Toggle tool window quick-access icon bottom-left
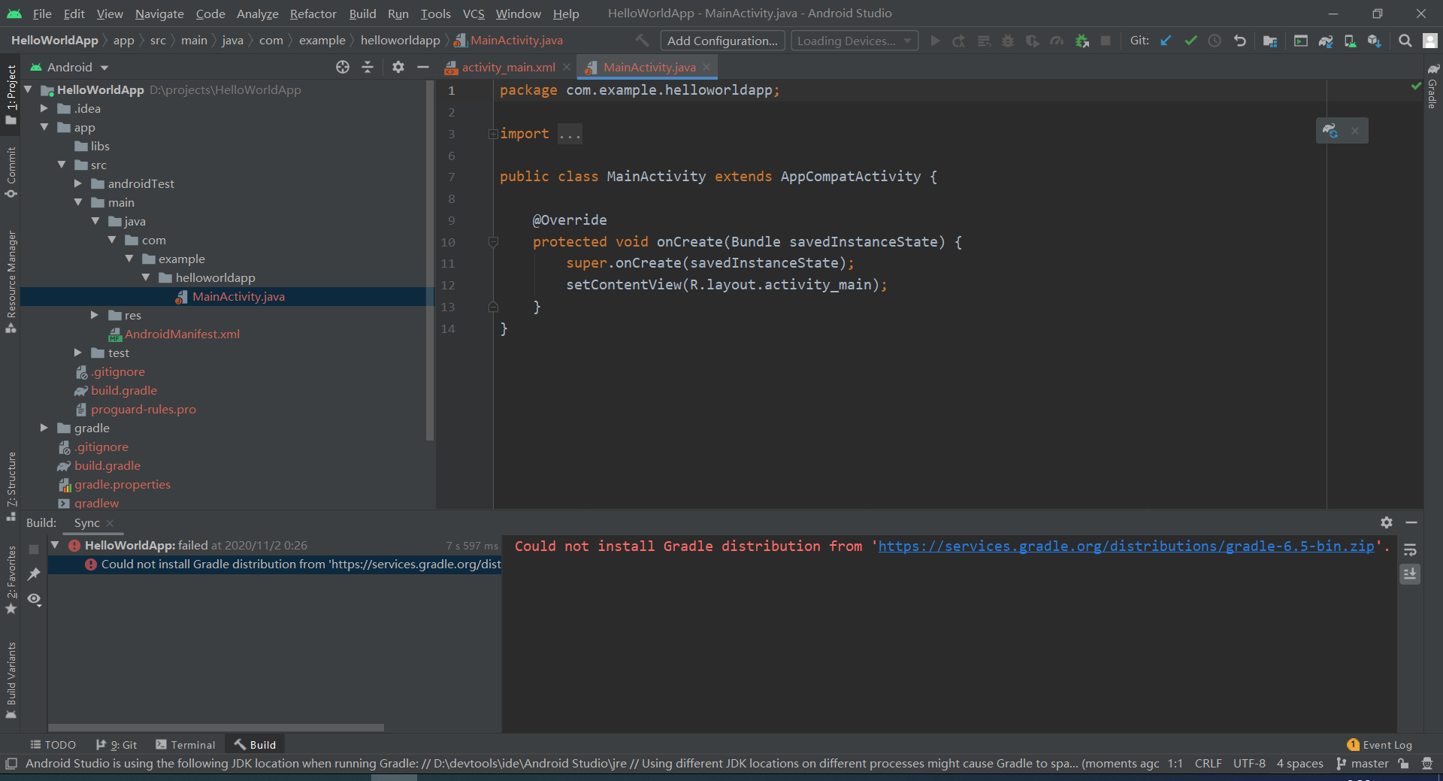The width and height of the screenshot is (1443, 781). pyautogui.click(x=11, y=764)
